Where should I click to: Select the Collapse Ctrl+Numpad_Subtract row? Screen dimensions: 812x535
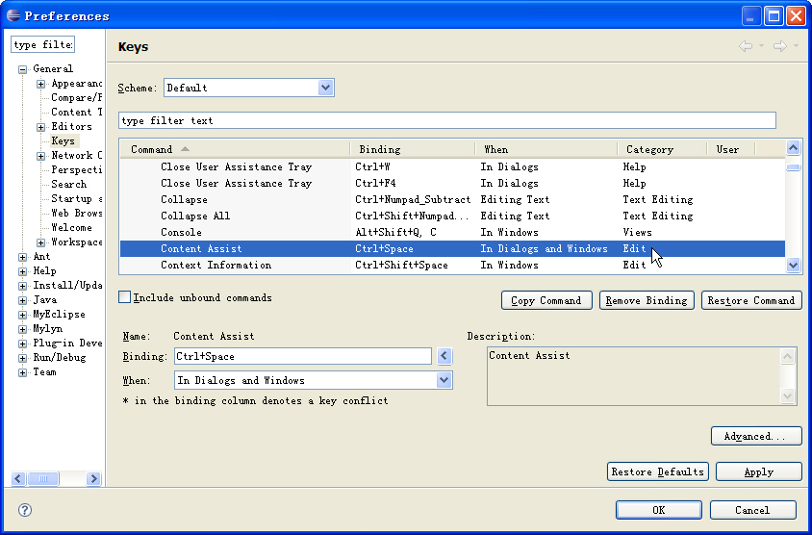452,200
